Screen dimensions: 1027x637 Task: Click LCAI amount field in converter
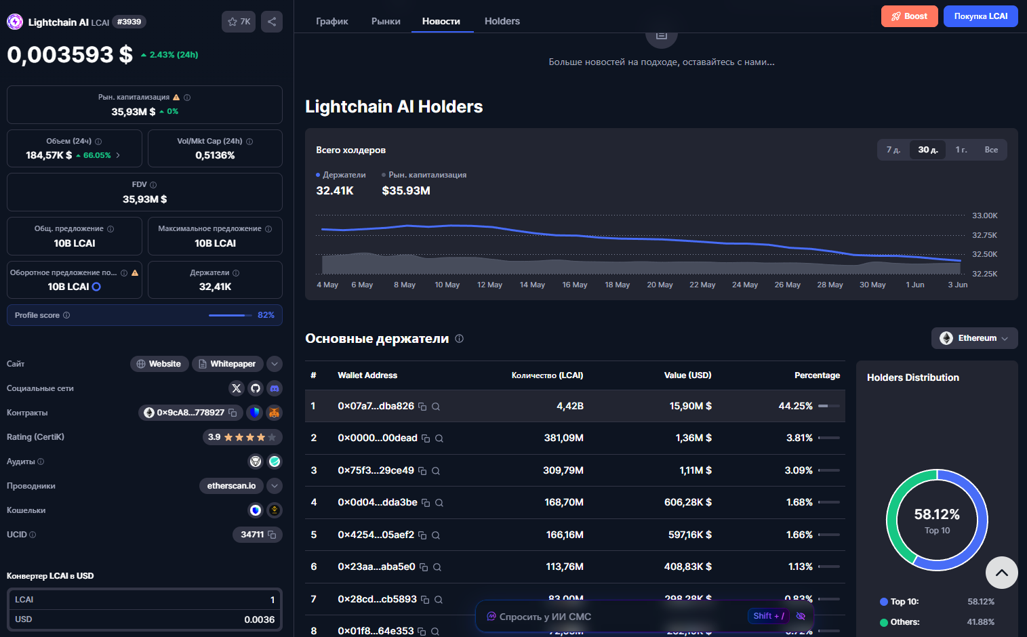(x=144, y=600)
